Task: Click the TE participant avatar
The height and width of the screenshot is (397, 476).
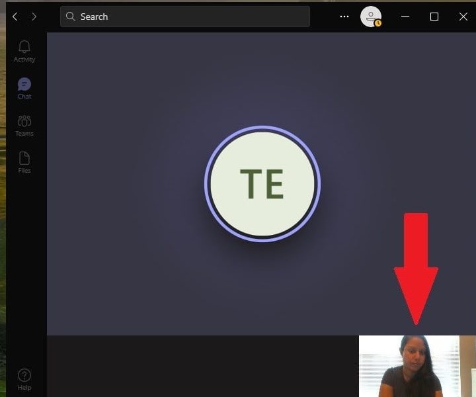Action: coord(262,184)
